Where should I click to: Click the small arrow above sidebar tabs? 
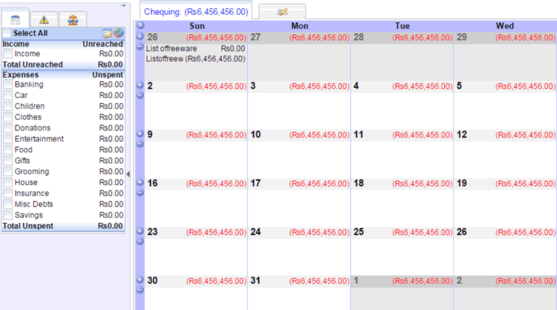(x=123, y=6)
